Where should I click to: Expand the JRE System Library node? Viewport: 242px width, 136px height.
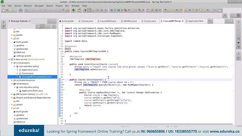(12, 94)
